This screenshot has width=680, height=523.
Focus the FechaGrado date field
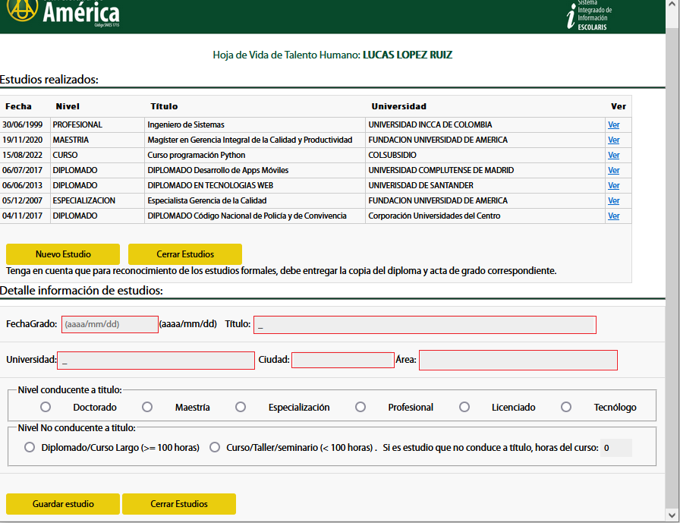[110, 324]
